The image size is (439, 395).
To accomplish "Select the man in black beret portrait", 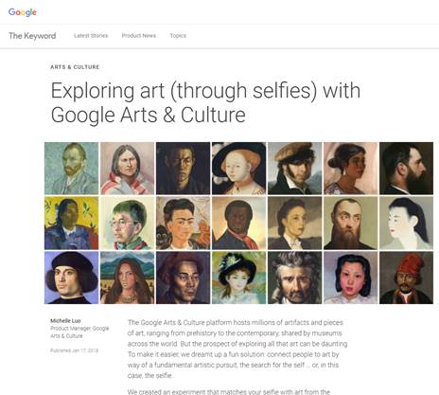I will (72, 278).
